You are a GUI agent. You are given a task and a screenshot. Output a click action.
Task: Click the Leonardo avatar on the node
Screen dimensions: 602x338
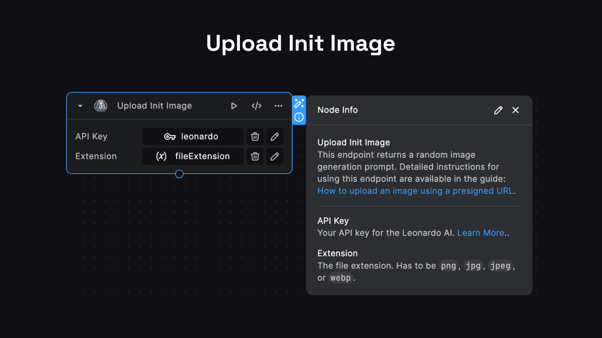coord(101,106)
